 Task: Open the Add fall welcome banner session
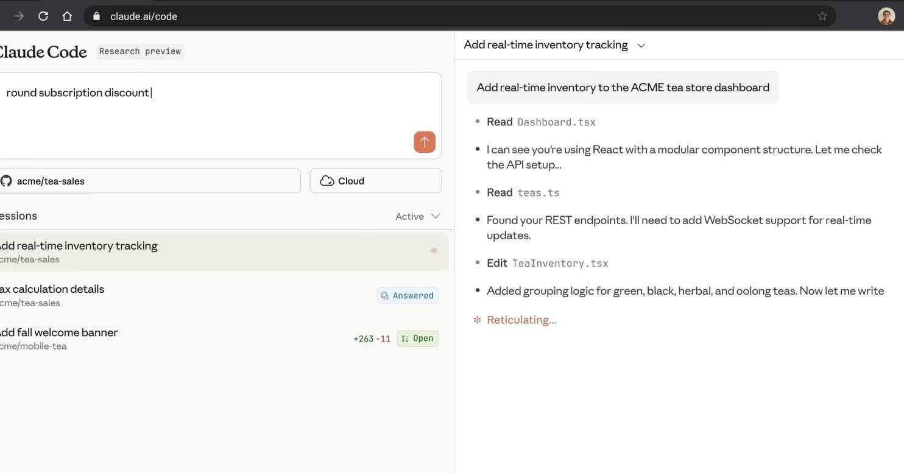(223, 338)
